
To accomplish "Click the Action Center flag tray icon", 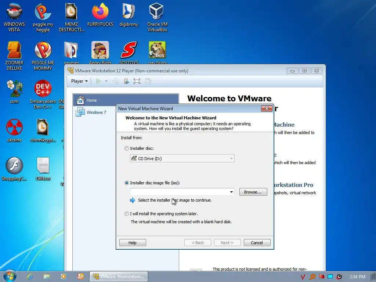I will (x=321, y=277).
